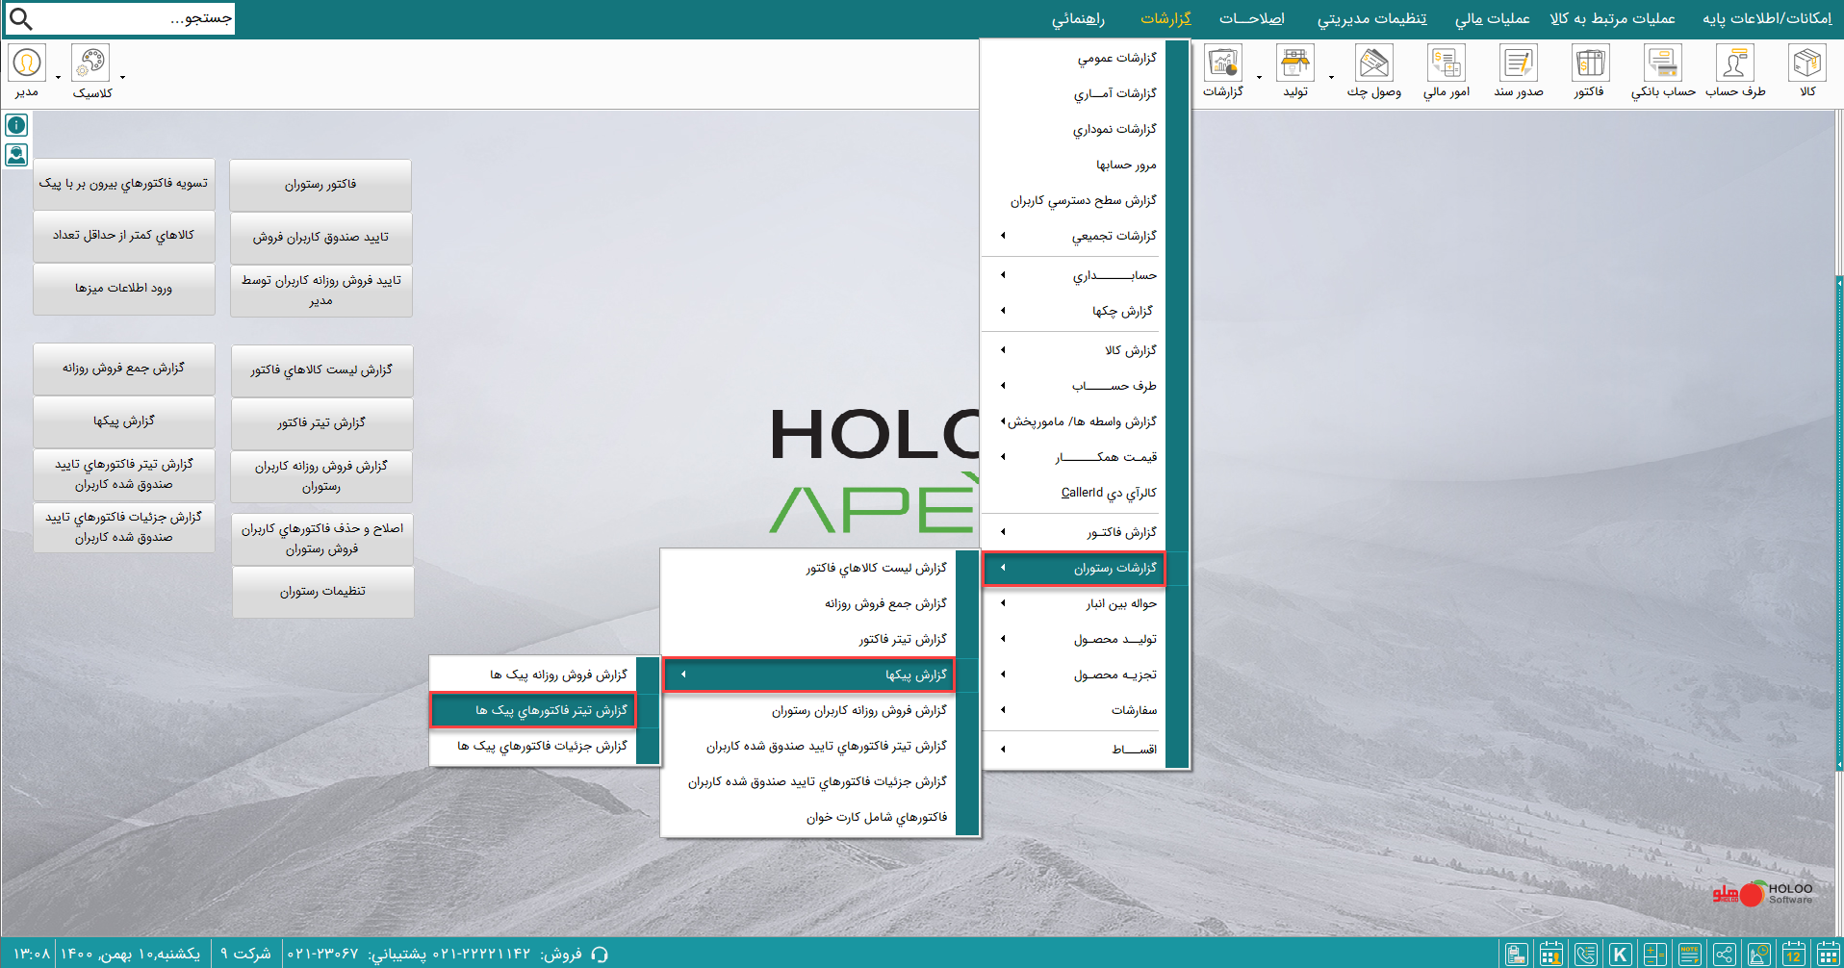The height and width of the screenshot is (968, 1844).
Task: Click the عمليات مرتبط به كالا menu
Action: pyautogui.click(x=1612, y=18)
